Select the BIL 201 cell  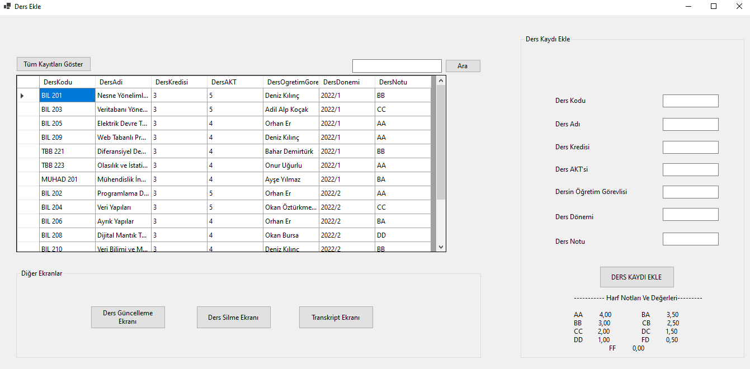(67, 96)
